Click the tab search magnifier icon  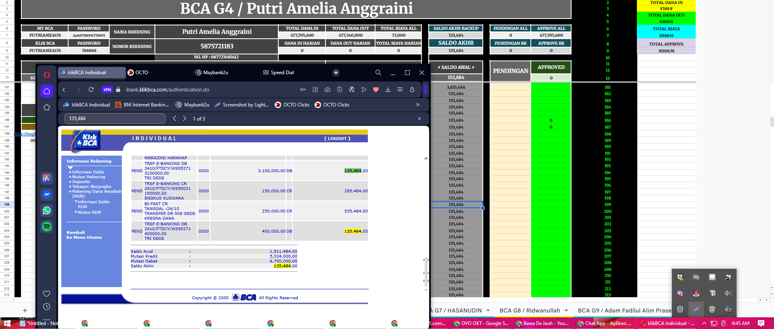[x=378, y=73]
